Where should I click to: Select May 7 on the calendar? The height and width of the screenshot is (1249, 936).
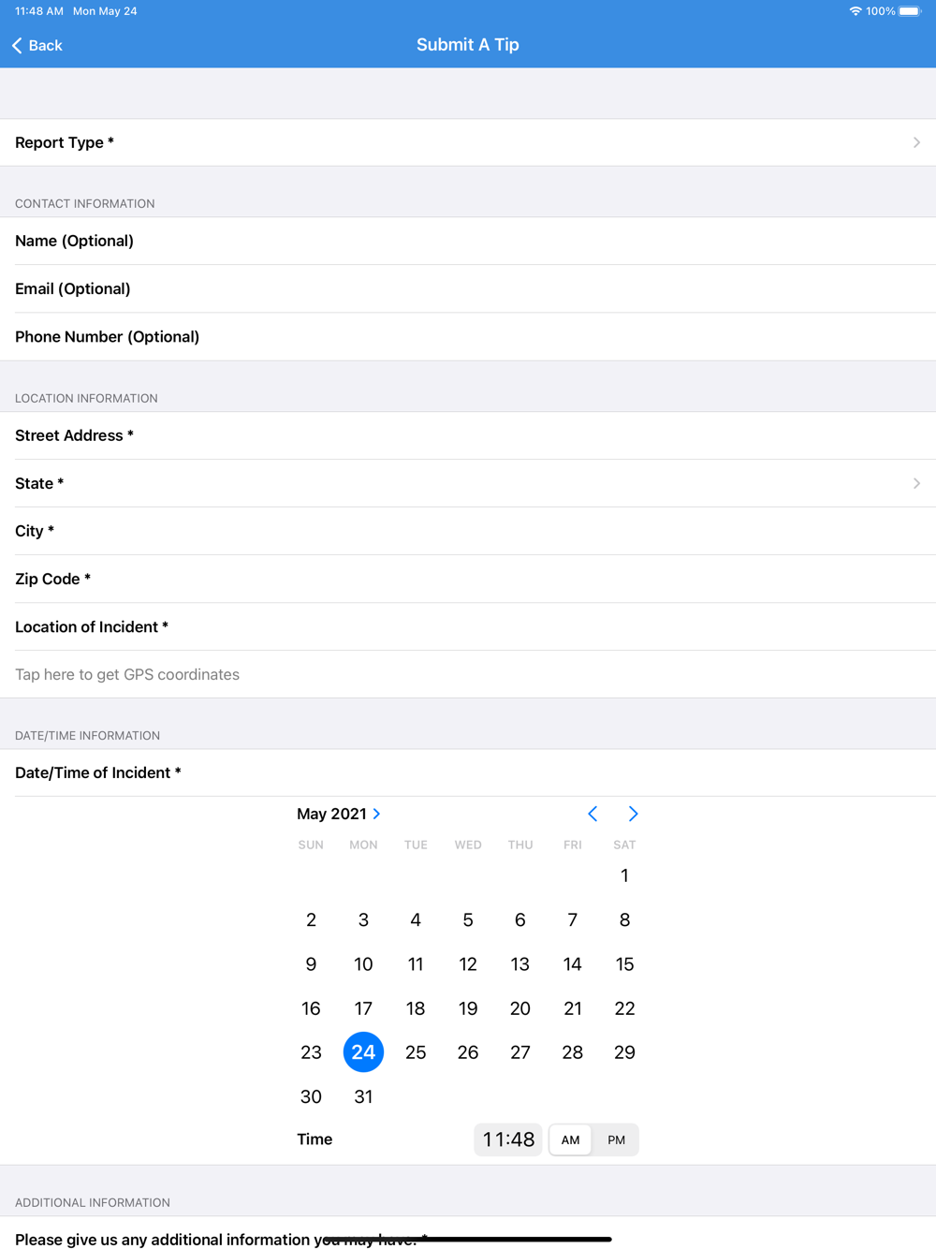click(x=573, y=919)
